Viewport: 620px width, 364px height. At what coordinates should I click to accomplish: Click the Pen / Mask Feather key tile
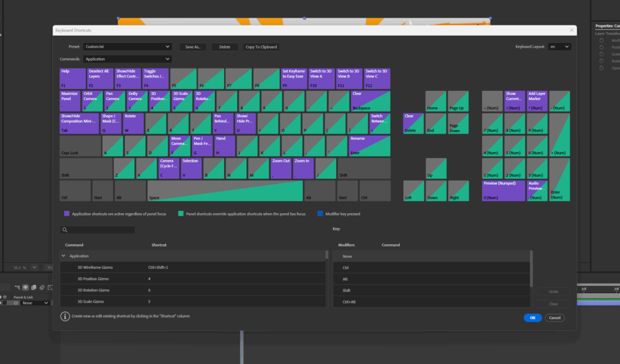point(202,145)
